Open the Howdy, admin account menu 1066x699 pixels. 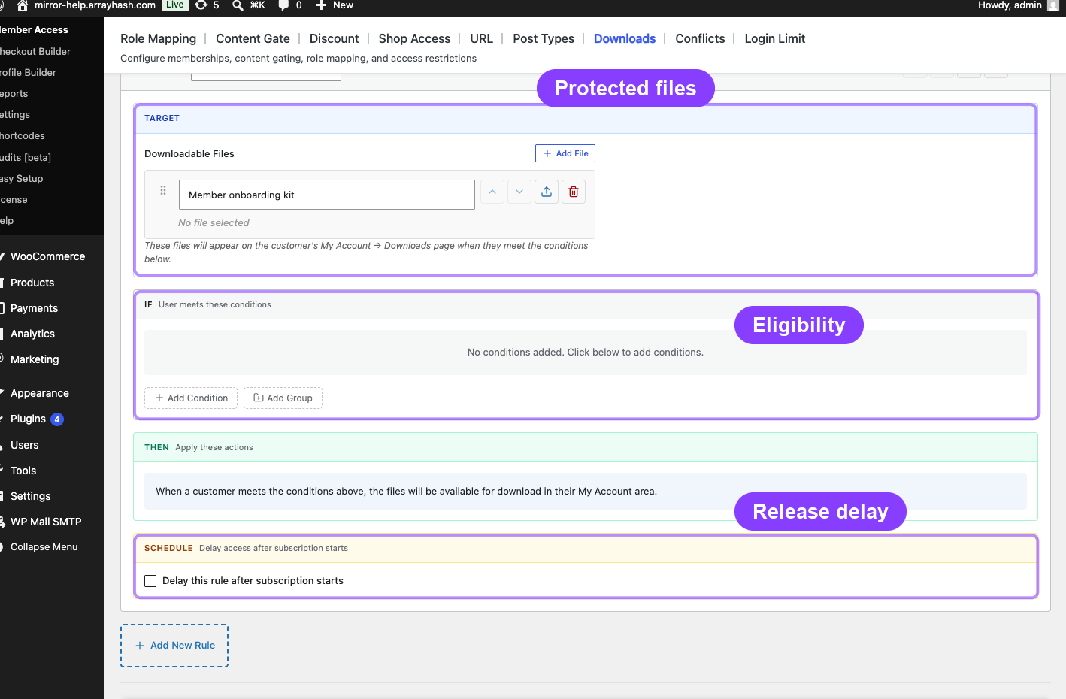pyautogui.click(x=1018, y=5)
